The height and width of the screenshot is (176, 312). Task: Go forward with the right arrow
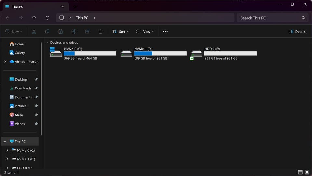(x=21, y=18)
